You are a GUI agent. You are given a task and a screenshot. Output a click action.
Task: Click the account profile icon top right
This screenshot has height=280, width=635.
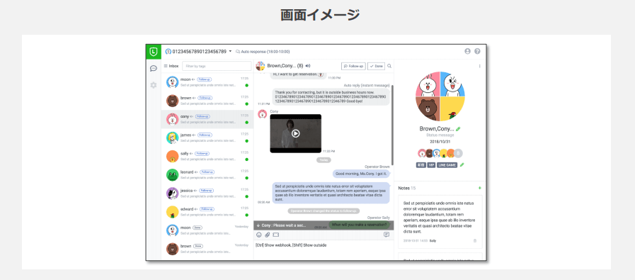(x=468, y=52)
